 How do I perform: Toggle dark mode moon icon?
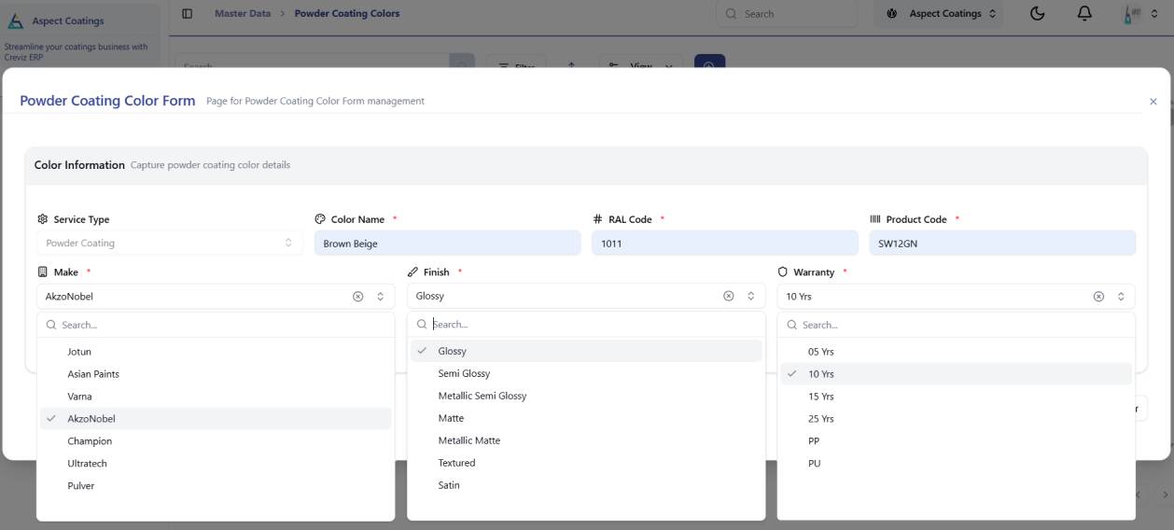[x=1038, y=14]
